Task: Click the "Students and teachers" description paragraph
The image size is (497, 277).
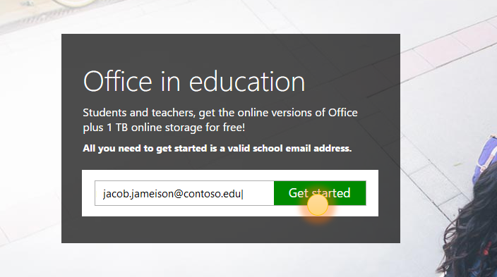Action: pyautogui.click(x=220, y=120)
